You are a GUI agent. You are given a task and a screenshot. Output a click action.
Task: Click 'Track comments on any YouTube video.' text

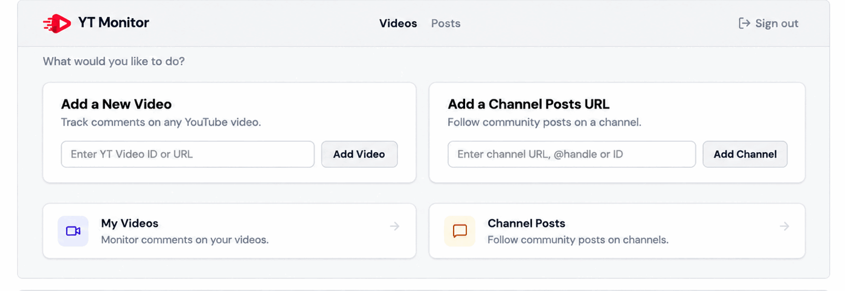pyautogui.click(x=161, y=122)
